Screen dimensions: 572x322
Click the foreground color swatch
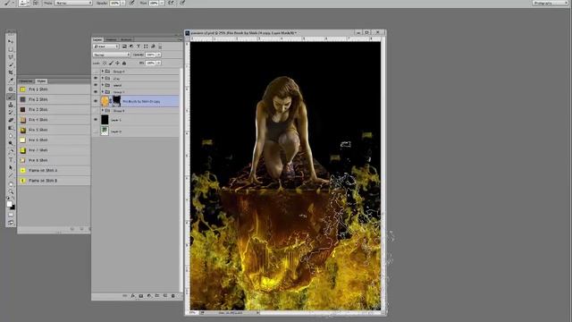(10, 204)
